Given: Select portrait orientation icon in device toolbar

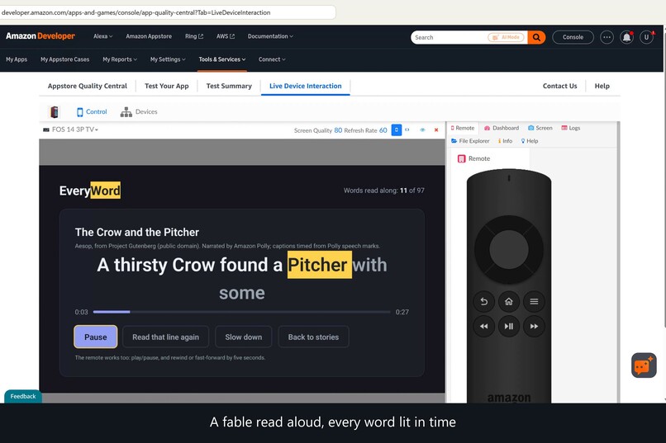Looking at the screenshot, I should [x=397, y=130].
